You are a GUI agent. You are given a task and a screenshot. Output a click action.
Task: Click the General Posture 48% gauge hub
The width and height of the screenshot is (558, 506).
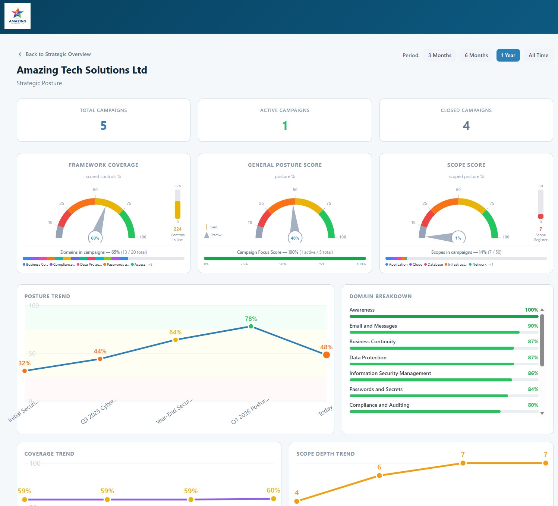pos(295,238)
